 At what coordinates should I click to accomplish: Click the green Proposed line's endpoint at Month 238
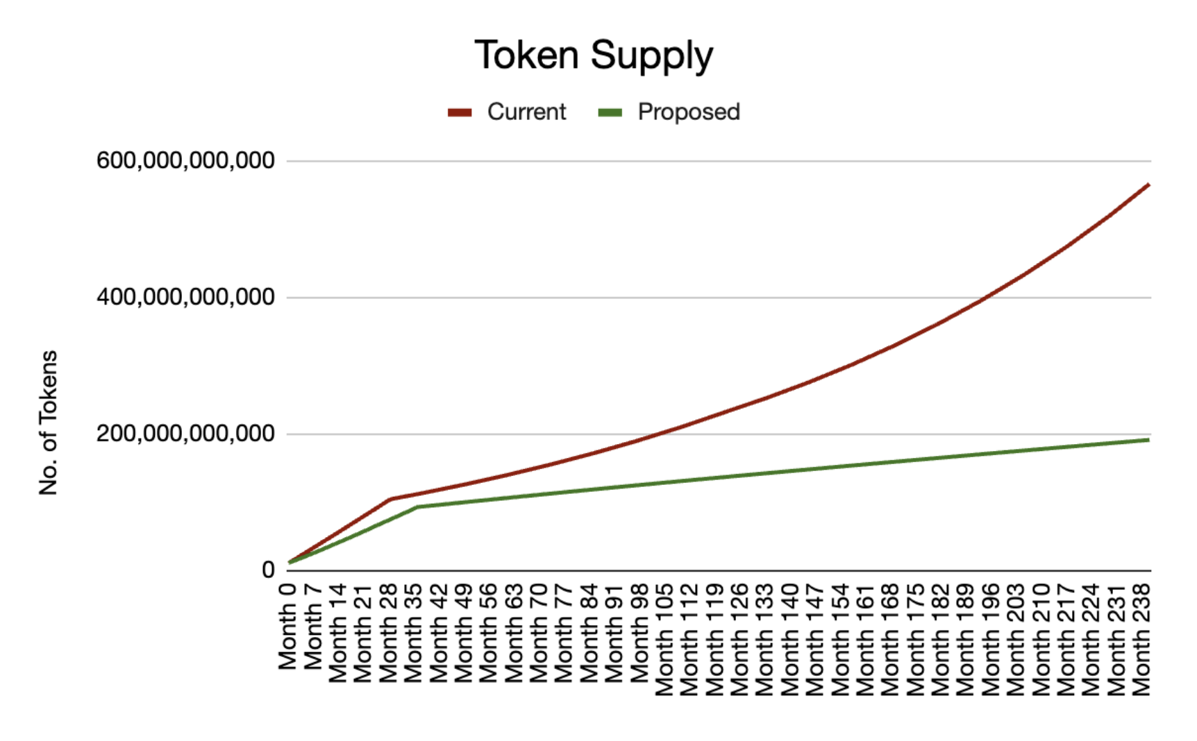point(1148,440)
